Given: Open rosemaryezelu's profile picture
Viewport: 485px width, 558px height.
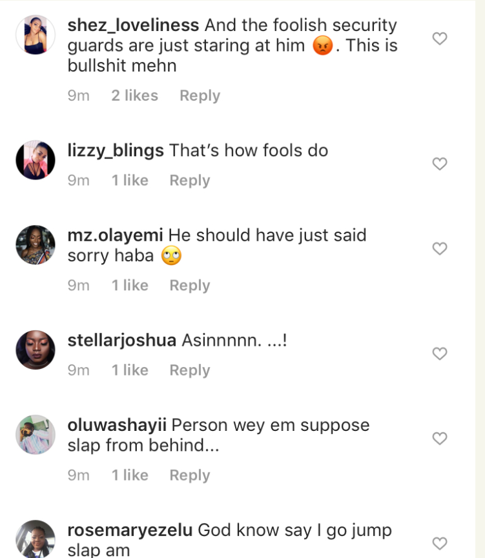Looking at the screenshot, I should 35,539.
